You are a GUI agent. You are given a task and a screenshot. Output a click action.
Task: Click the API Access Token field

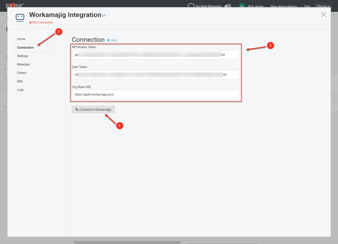pos(155,54)
